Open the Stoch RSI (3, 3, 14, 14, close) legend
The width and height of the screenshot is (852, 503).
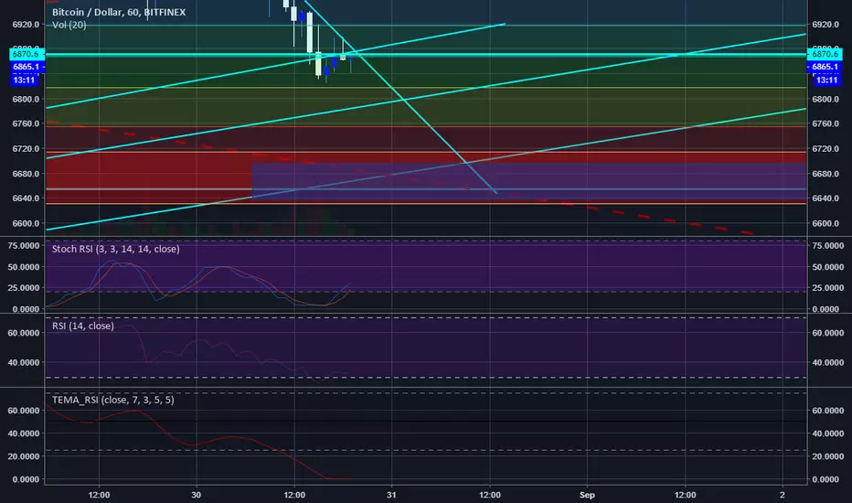coord(116,249)
